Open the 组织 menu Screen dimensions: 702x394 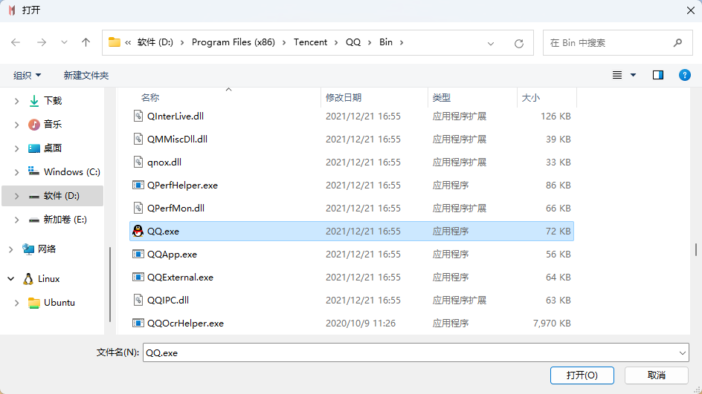point(28,75)
